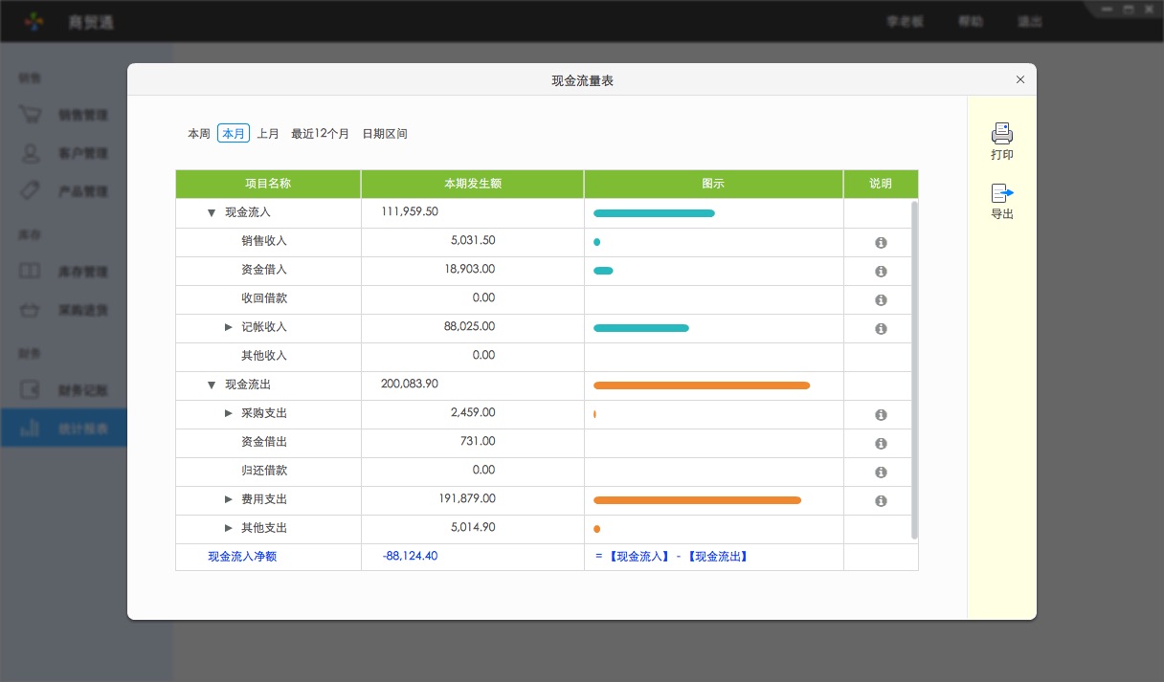This screenshot has height=682, width=1164.
Task: Click the highlighted 统计报表 chart icon
Action: point(32,428)
